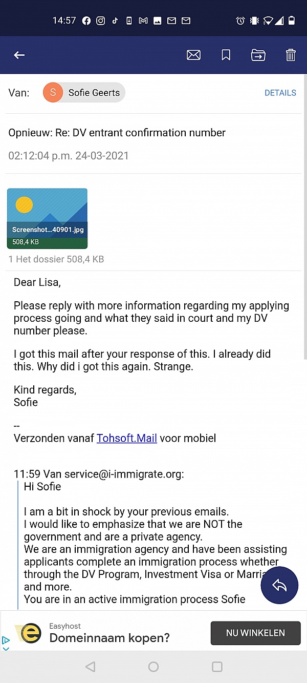Tap the Easyhost logo in ad
307x683 pixels.
[29, 633]
